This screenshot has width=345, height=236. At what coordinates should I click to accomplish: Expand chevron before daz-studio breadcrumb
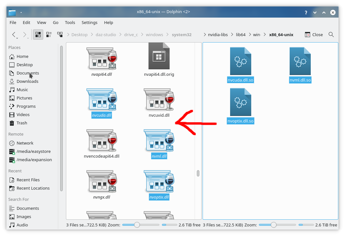point(92,35)
